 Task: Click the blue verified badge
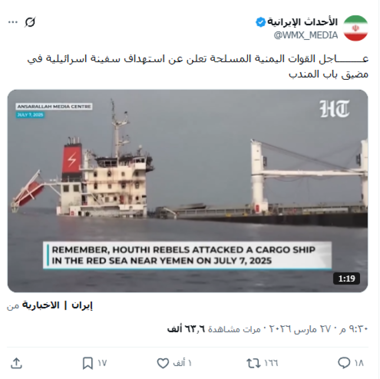(x=261, y=22)
